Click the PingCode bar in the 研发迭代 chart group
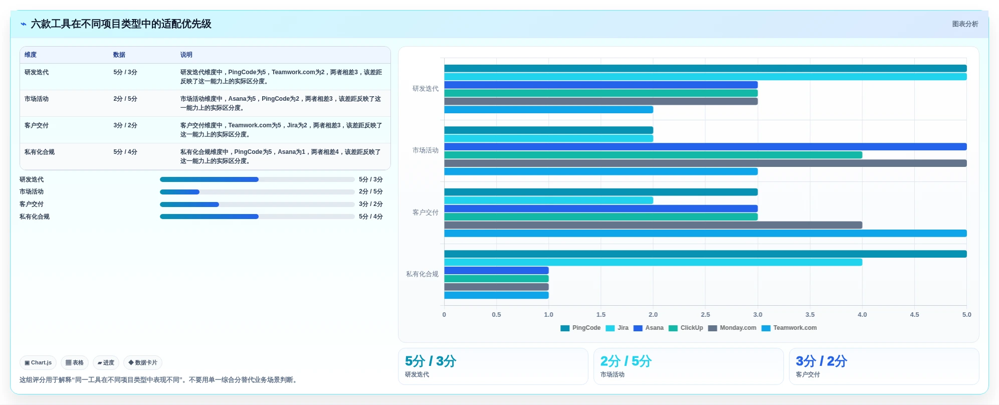This screenshot has width=999, height=405. tap(705, 69)
